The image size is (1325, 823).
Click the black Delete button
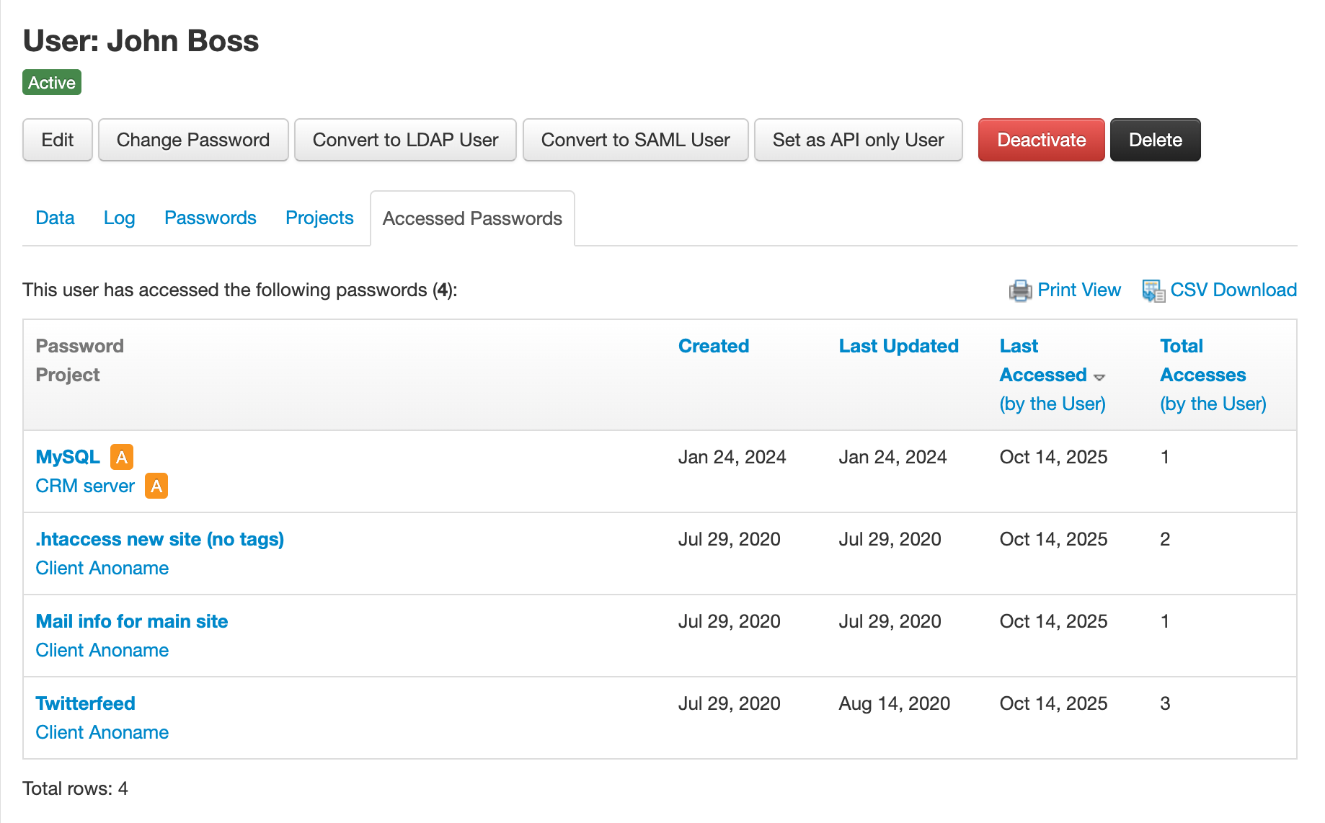[x=1155, y=140]
